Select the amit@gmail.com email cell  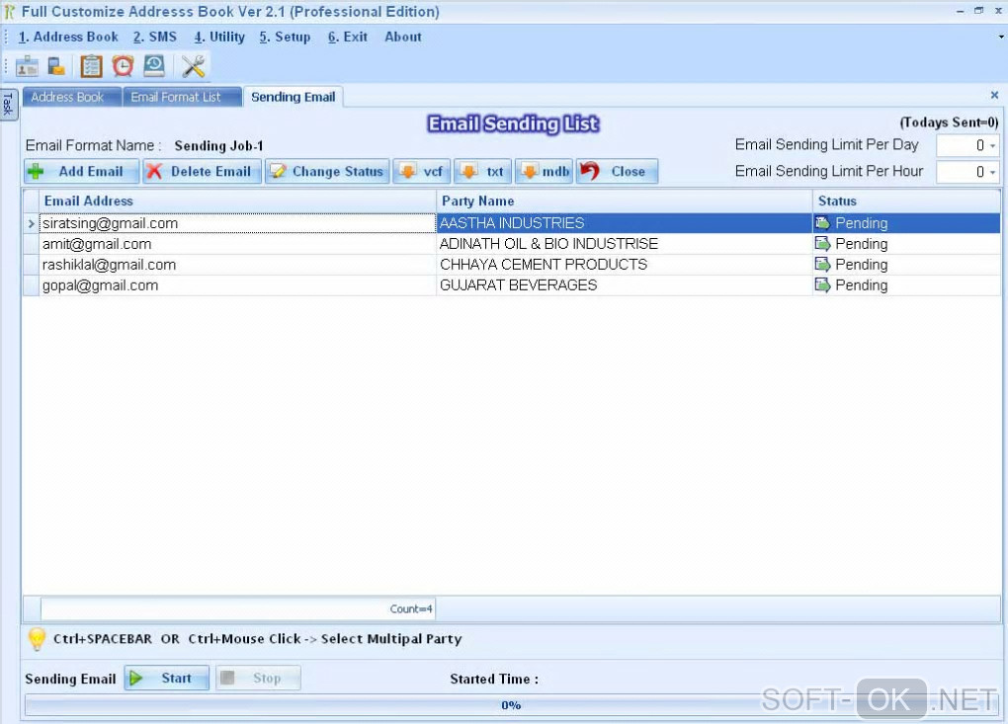coord(237,244)
